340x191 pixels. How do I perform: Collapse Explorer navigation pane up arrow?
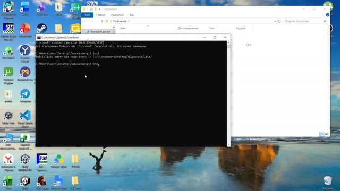(114, 27)
